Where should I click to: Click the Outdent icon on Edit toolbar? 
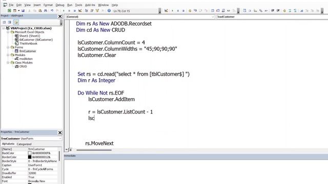pos(278,11)
